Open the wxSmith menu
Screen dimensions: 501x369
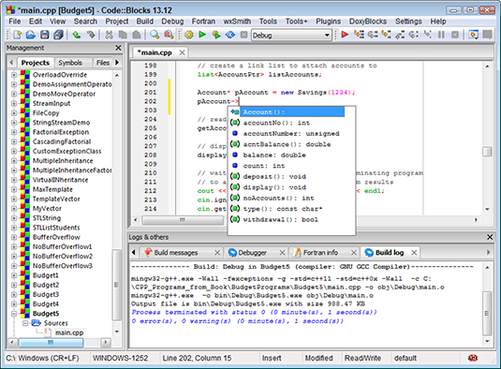point(237,22)
